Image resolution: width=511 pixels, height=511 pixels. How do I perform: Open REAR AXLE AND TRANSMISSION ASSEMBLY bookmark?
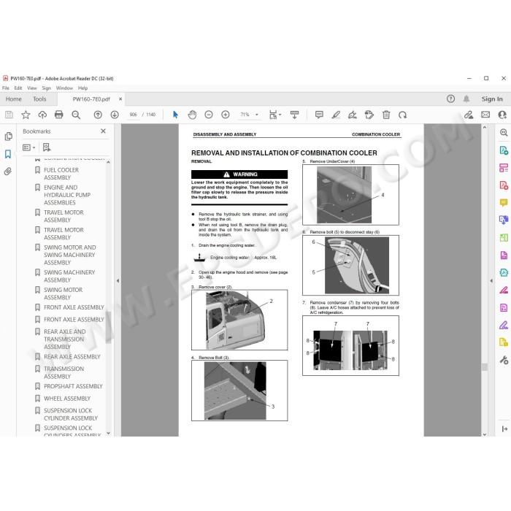point(65,339)
